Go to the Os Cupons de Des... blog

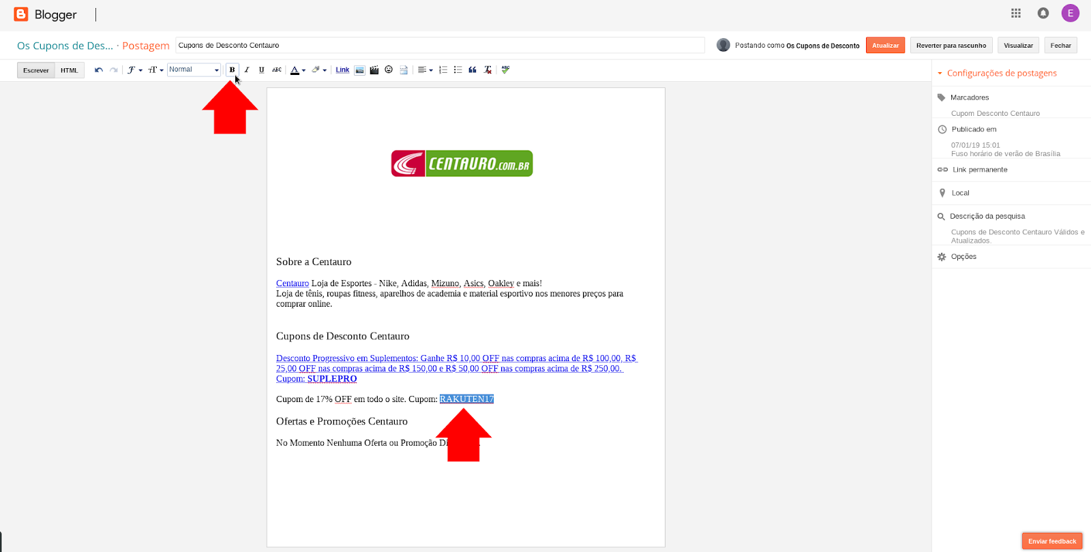pos(65,46)
